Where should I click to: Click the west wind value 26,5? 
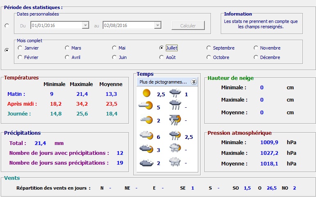pos(272,188)
